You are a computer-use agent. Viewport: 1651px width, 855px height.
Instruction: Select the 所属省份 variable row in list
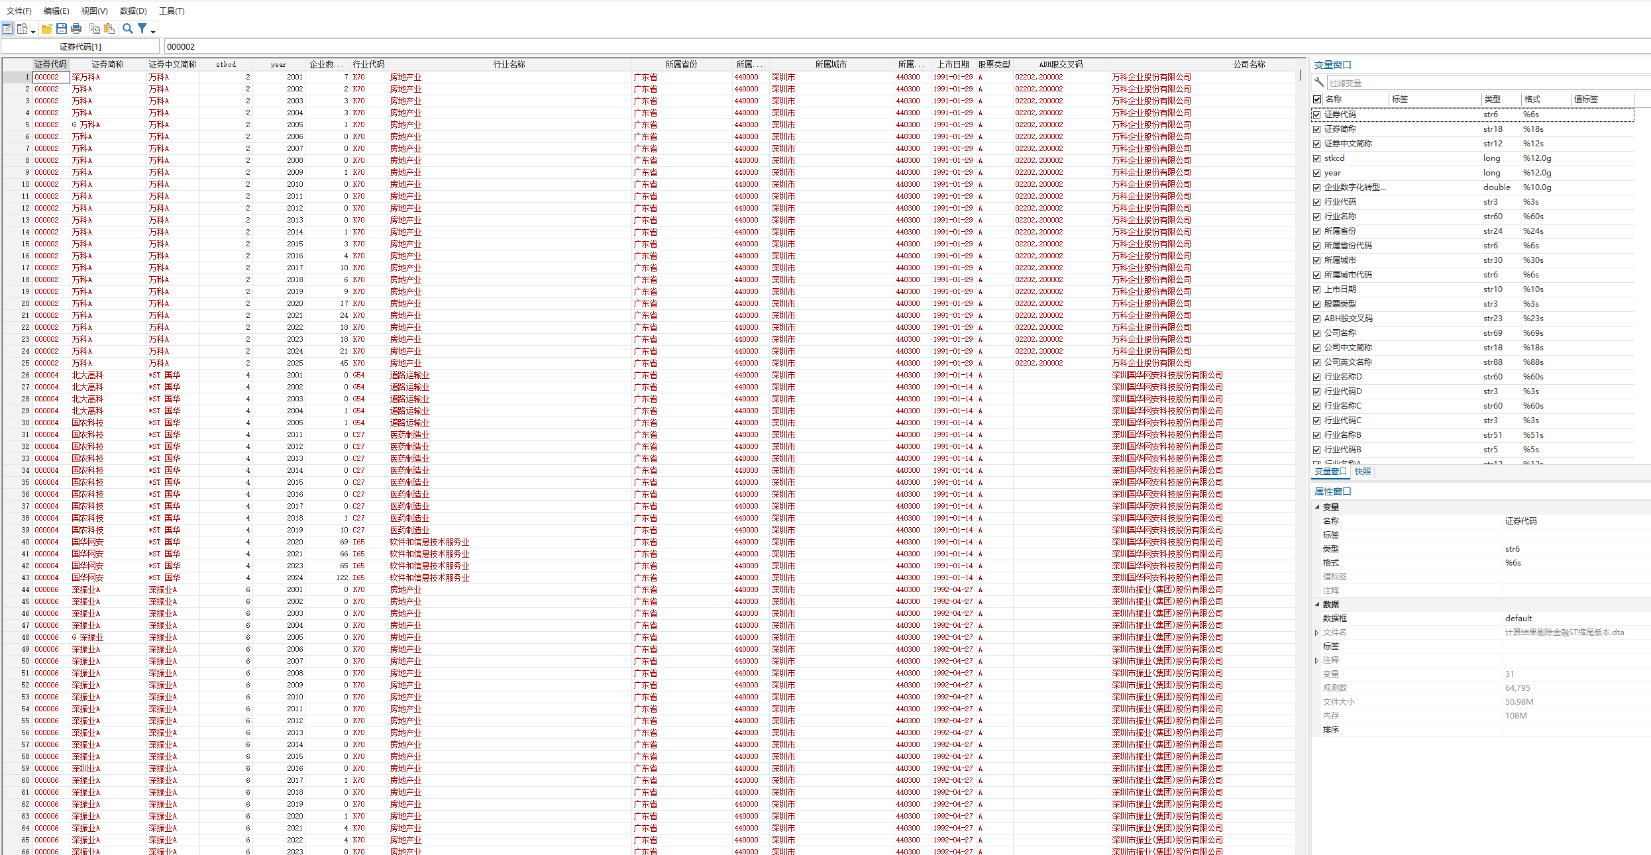(x=1473, y=231)
